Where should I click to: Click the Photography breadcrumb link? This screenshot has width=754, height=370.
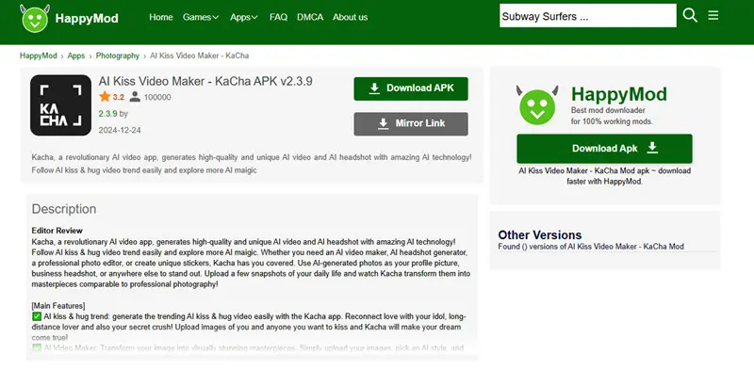117,56
